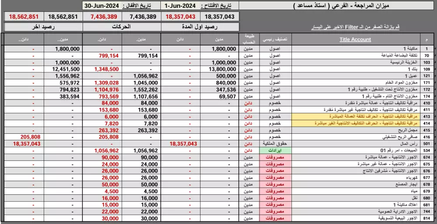Select red credit movement 4,500 for مياه
The height and width of the screenshot is (224, 437).
click(102, 191)
